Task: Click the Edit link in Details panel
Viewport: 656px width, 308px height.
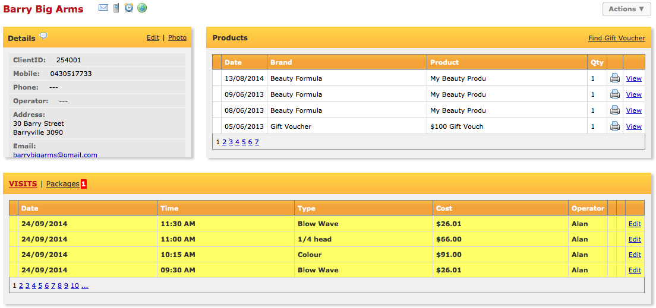Action: click(153, 37)
